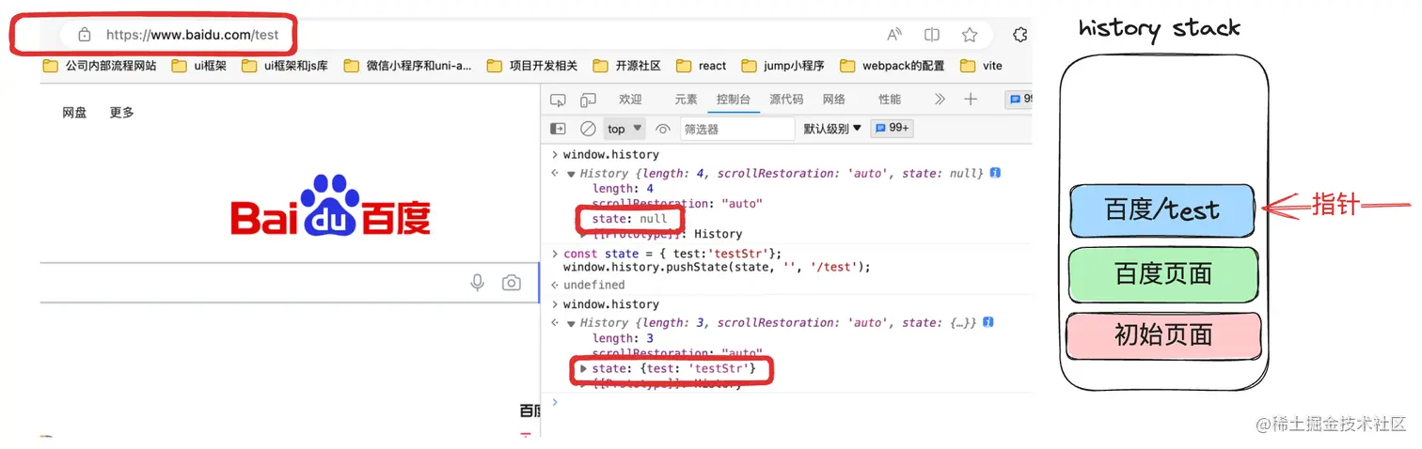
Task: Click the read aloud icon in address bar
Action: [x=894, y=35]
